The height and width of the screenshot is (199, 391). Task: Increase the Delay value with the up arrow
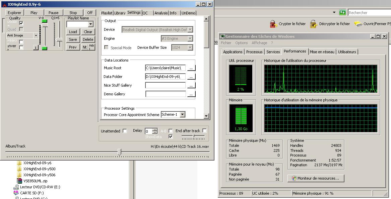[154, 129]
